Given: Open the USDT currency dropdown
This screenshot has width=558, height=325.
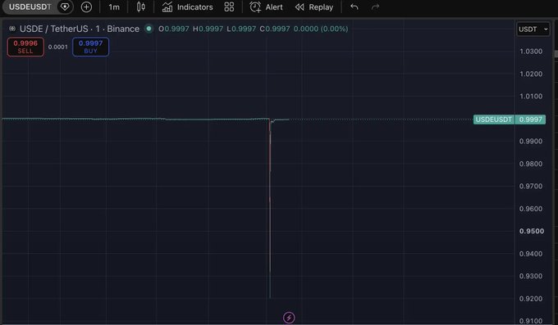Looking at the screenshot, I should coord(533,29).
